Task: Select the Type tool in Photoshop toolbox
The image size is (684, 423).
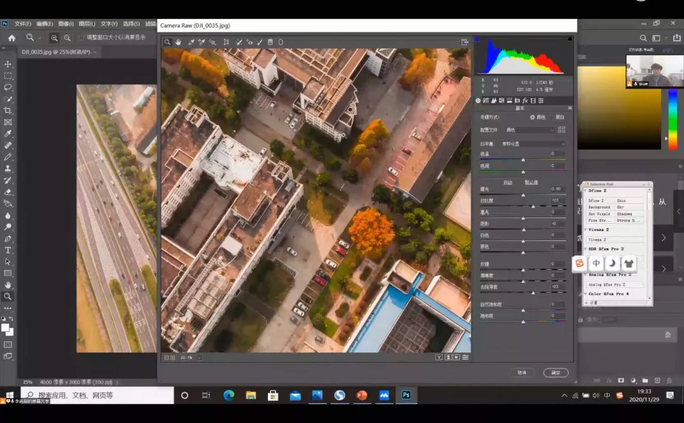Action: pos(8,250)
